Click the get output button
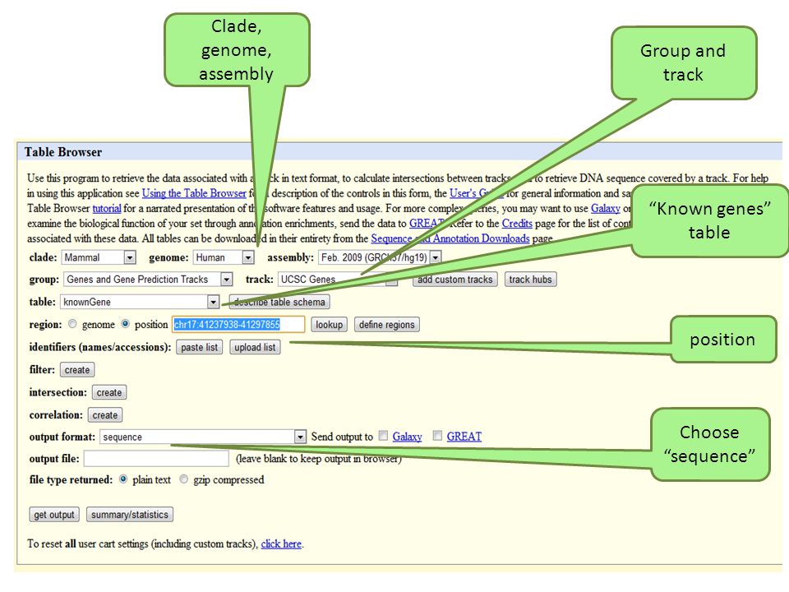This screenshot has height=592, width=789. 54,515
